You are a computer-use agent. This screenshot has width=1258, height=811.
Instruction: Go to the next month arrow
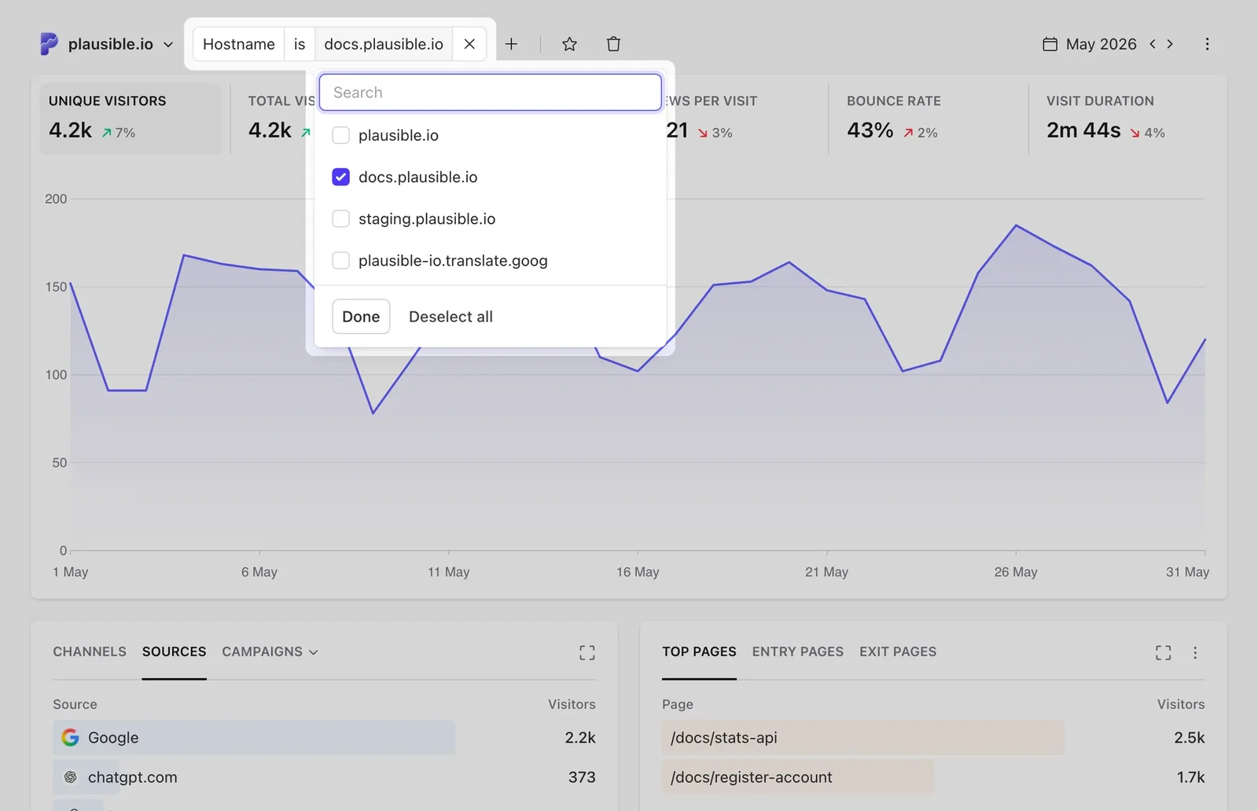[1170, 44]
